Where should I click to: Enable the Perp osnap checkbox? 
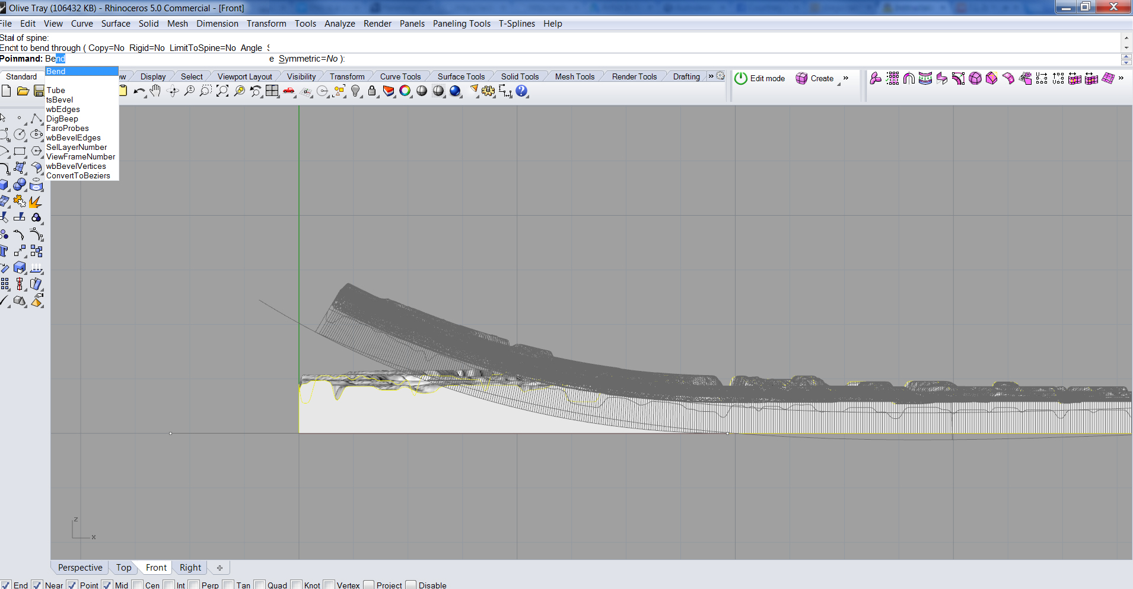[193, 585]
